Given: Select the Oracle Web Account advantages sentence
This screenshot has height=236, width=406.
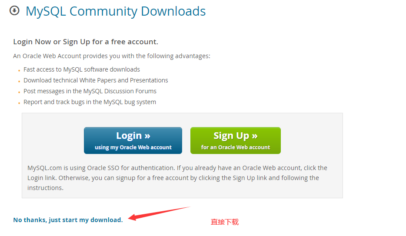Looking at the screenshot, I should click(112, 56).
